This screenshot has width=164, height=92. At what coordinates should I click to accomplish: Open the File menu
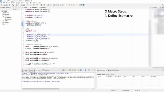pos(1,3)
